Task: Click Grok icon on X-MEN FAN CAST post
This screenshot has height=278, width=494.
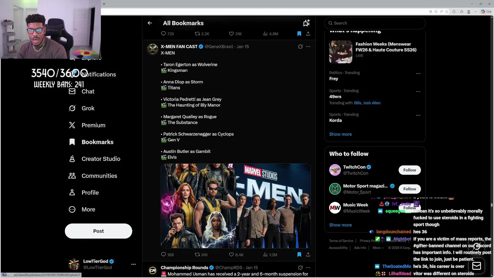Action: point(300,46)
